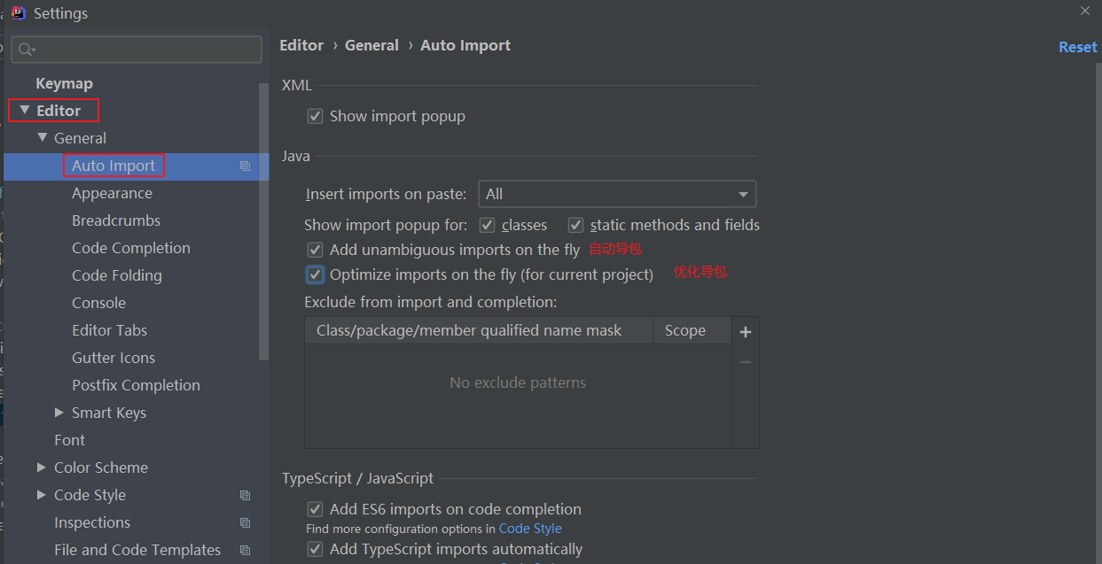Expand the Code Style node arrow
The width and height of the screenshot is (1102, 564).
click(x=42, y=495)
